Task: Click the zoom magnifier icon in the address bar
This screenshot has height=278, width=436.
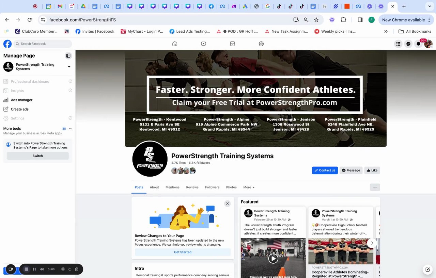Action: pyautogui.click(x=306, y=20)
